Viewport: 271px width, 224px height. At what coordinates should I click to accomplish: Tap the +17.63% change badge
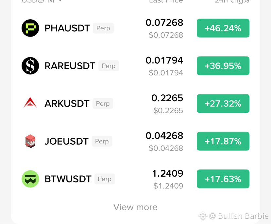point(223,179)
